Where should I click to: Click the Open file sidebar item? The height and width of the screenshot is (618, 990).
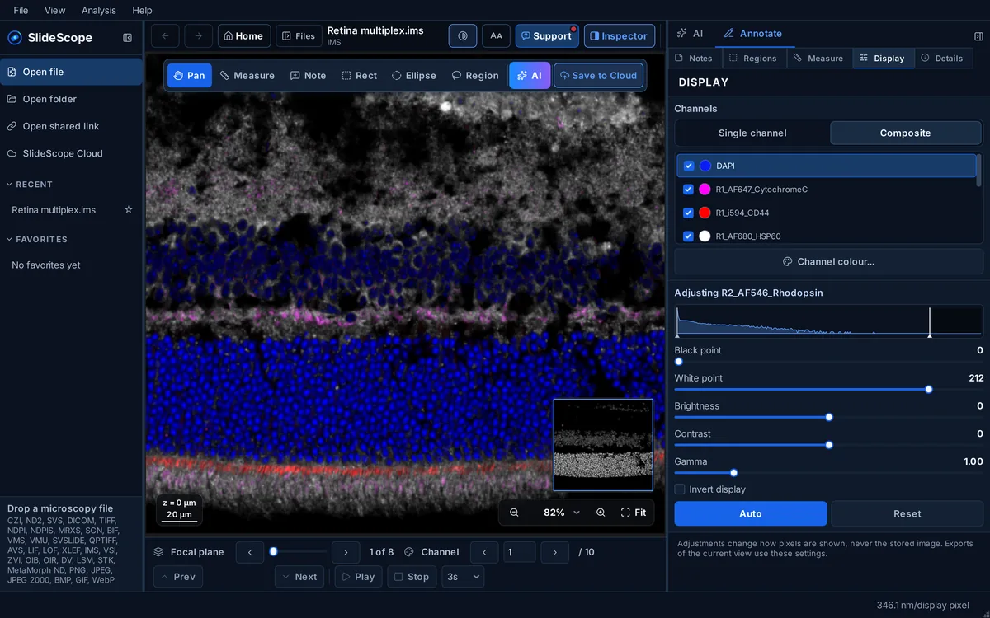[x=72, y=72]
